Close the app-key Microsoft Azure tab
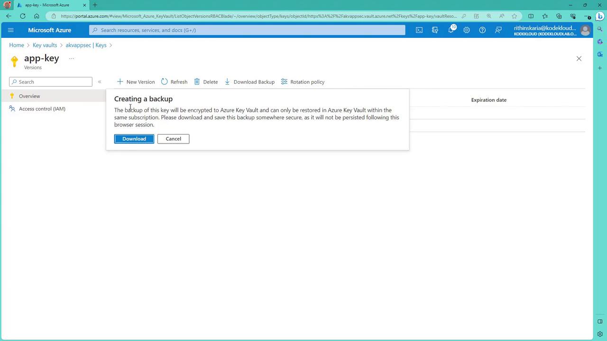 point(84,5)
